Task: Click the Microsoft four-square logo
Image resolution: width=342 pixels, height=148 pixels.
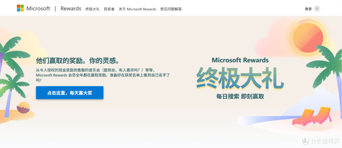Action: [x=20, y=8]
